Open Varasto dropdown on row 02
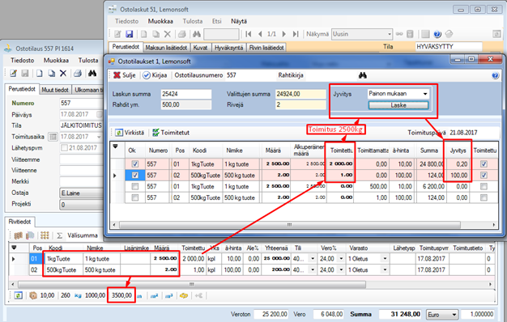 click(385, 269)
